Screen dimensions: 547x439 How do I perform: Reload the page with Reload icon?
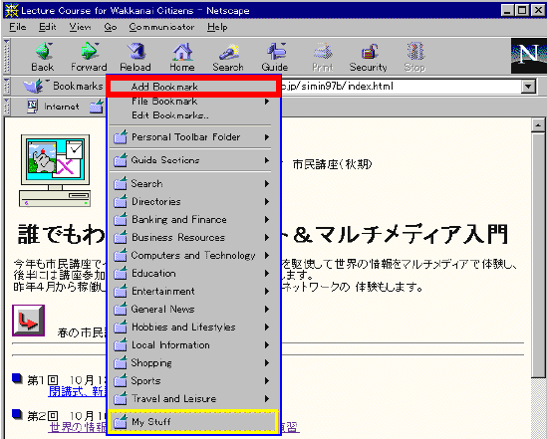point(136,57)
